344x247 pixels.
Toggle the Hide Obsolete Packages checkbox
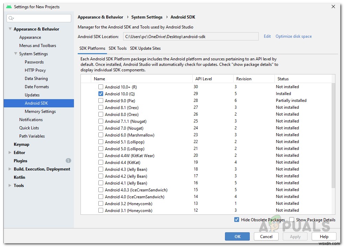point(237,220)
